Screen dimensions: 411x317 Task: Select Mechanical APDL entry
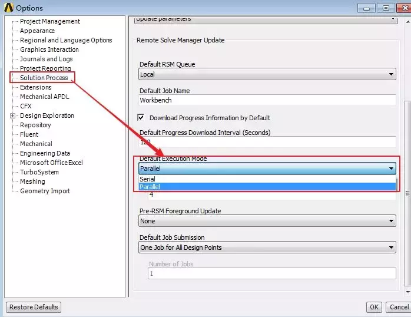point(45,97)
